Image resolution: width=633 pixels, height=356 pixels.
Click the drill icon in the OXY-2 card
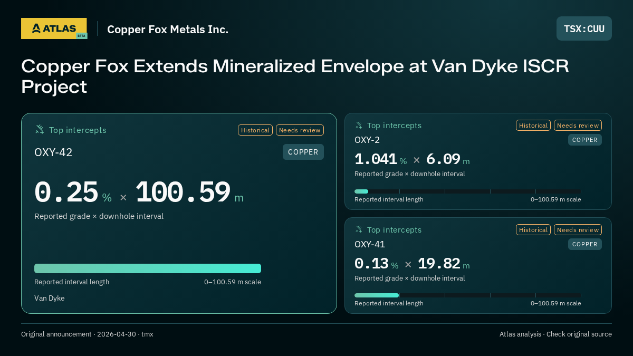359,126
